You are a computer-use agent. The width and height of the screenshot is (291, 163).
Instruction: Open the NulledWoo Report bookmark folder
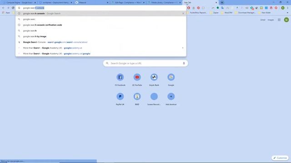pos(196,13)
